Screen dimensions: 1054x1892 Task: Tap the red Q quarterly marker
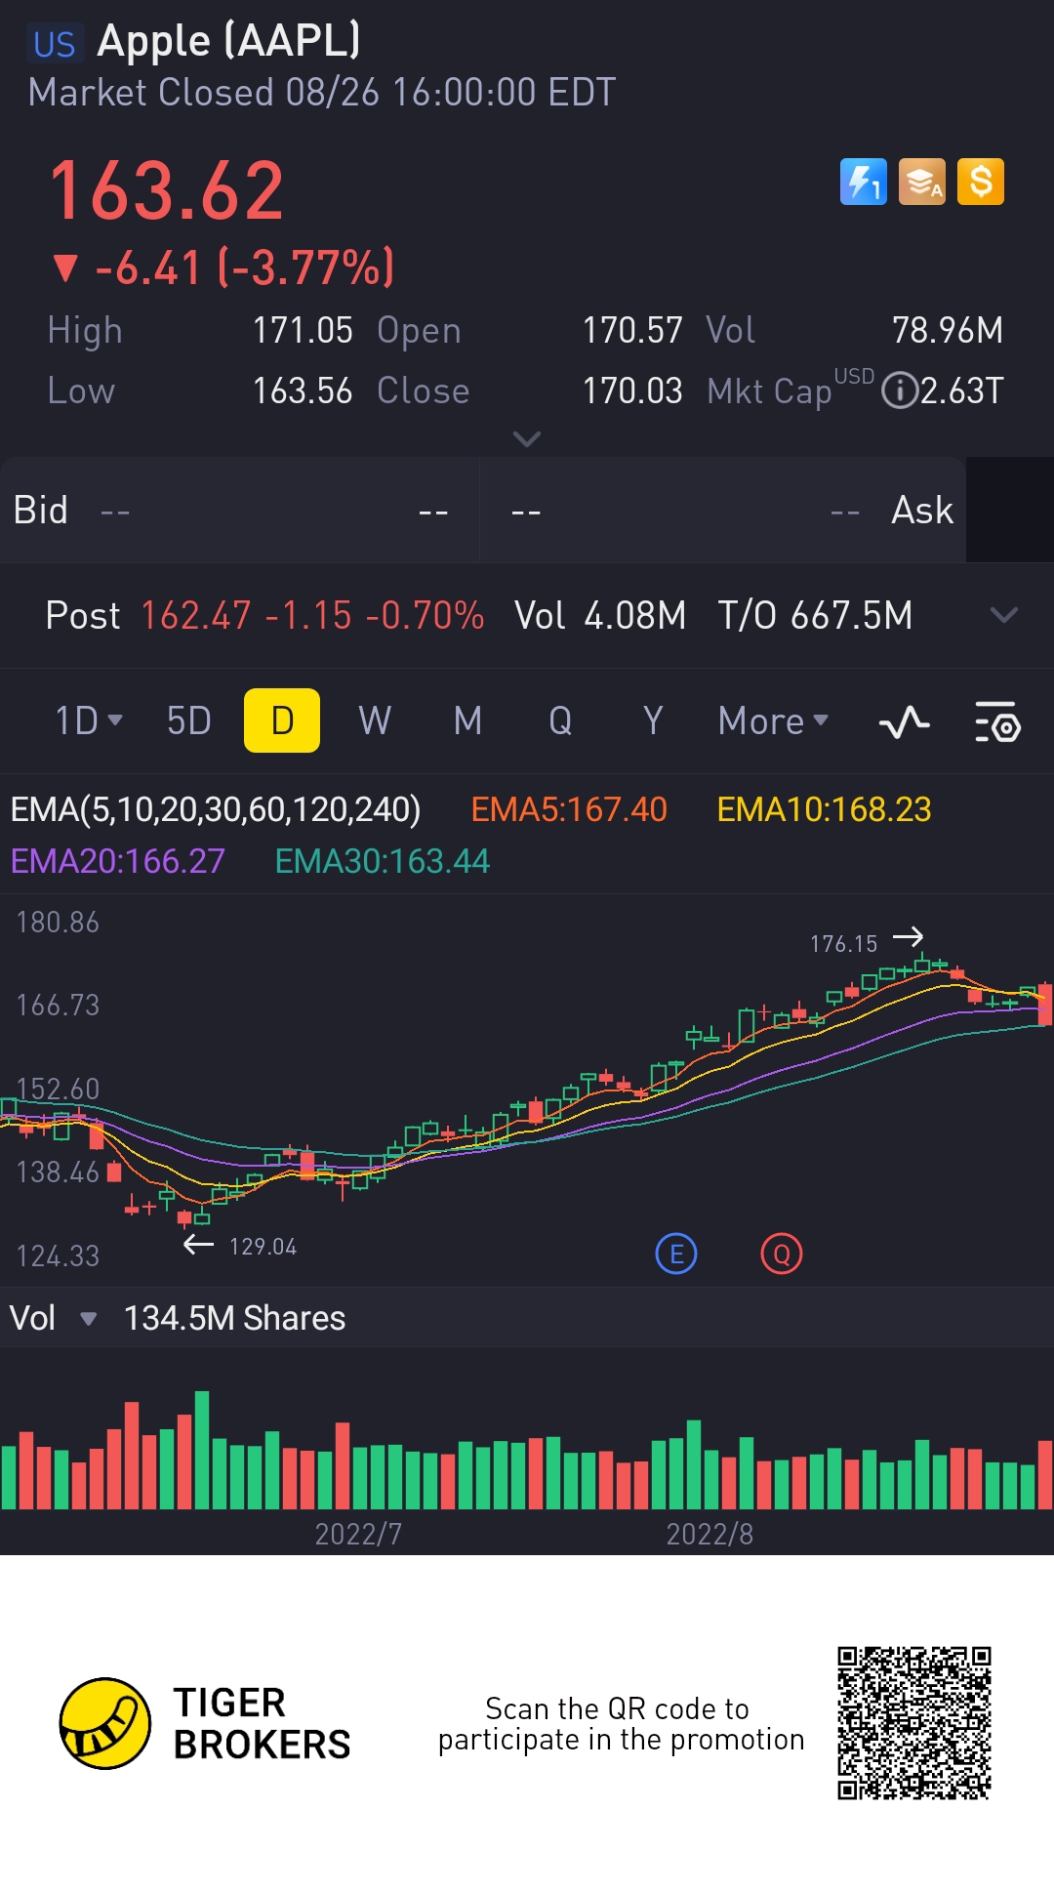click(782, 1254)
